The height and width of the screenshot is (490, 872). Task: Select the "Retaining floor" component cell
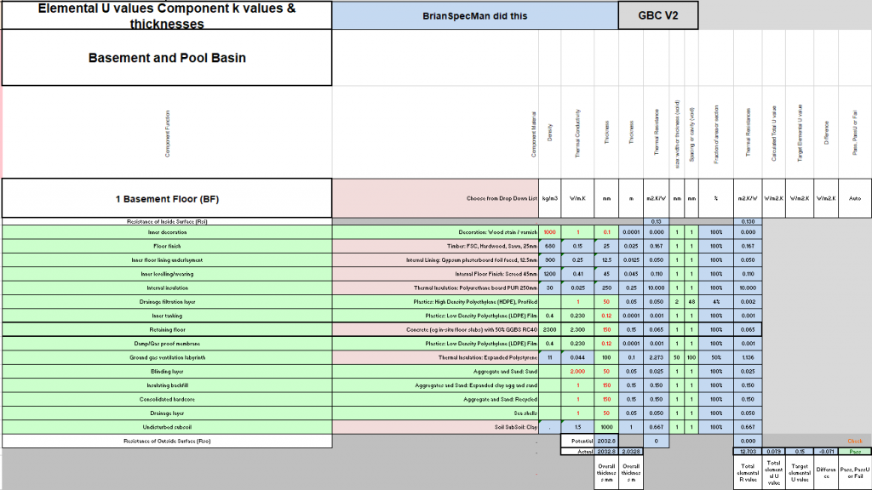[x=167, y=329]
